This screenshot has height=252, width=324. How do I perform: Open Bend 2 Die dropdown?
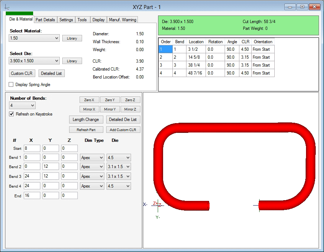(119, 167)
